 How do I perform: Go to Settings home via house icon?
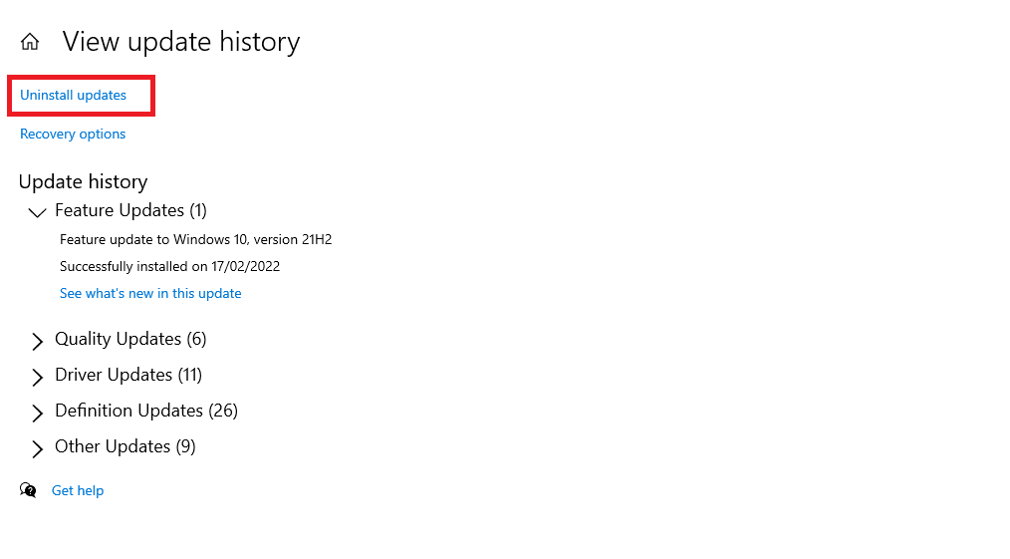(30, 42)
